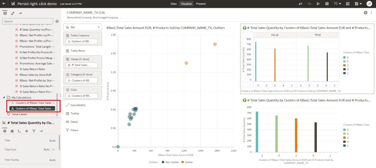Select Clusters pill under Category (X-Axis)
Screen dimensions: 376x168
point(82,80)
